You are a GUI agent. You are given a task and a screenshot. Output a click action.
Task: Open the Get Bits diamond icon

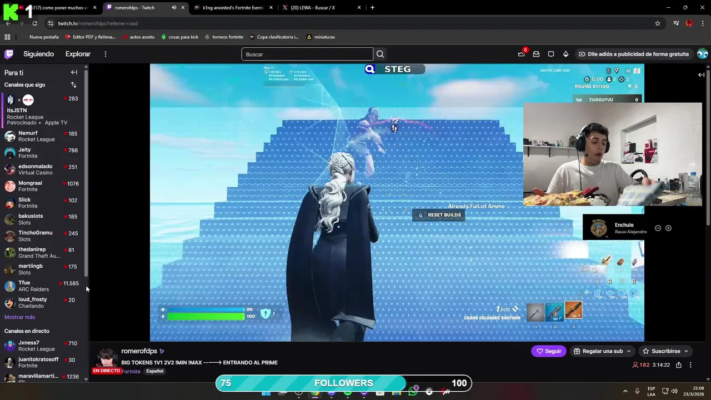(565, 54)
